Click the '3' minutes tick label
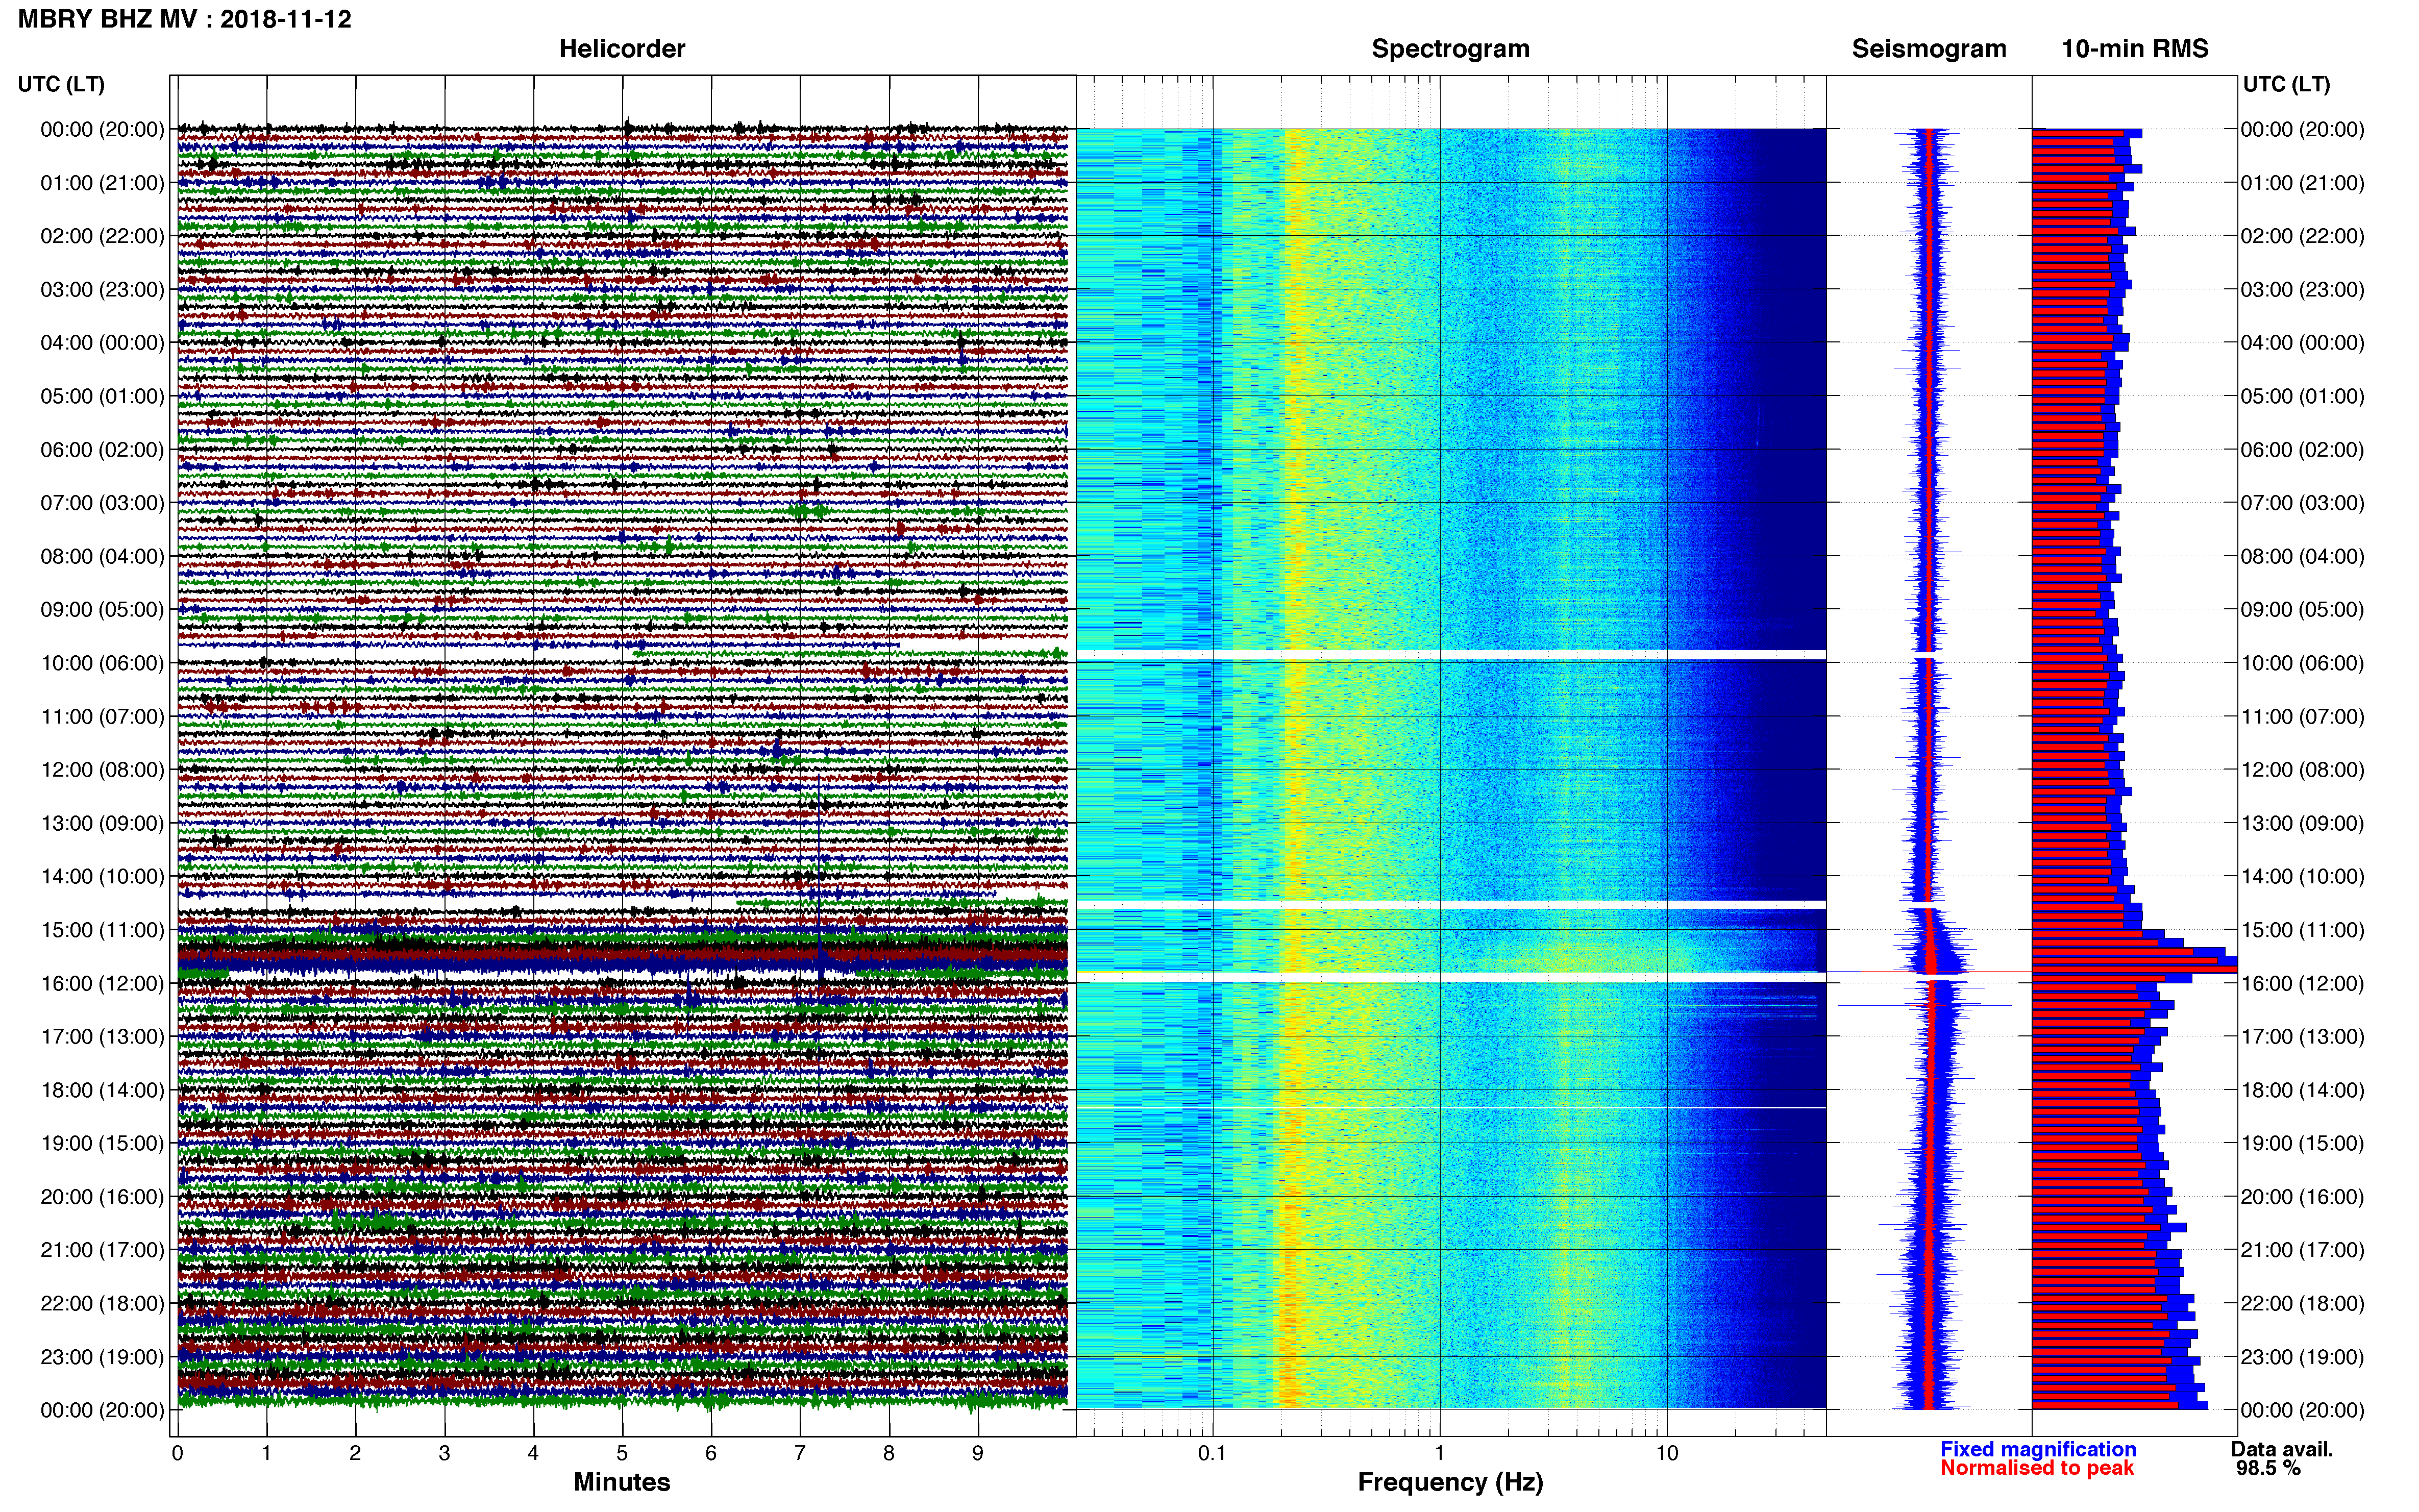 pyautogui.click(x=444, y=1453)
